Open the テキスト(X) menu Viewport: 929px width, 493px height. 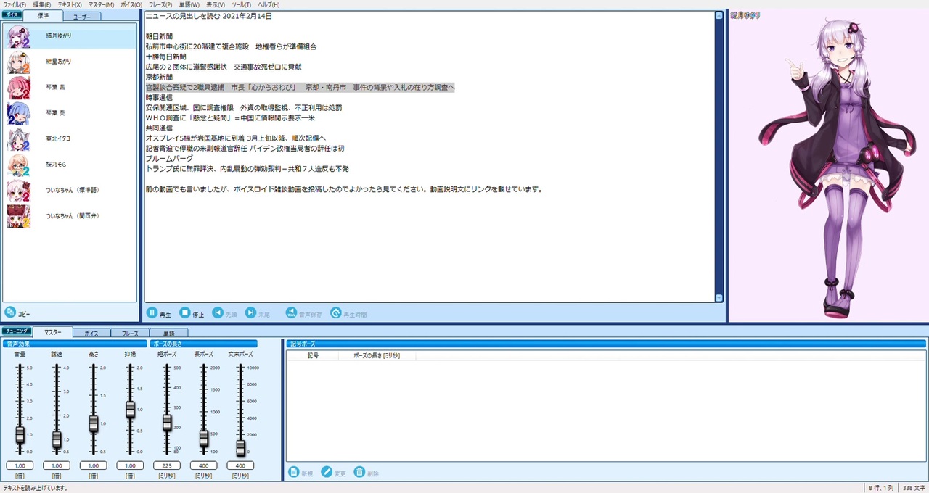70,4
